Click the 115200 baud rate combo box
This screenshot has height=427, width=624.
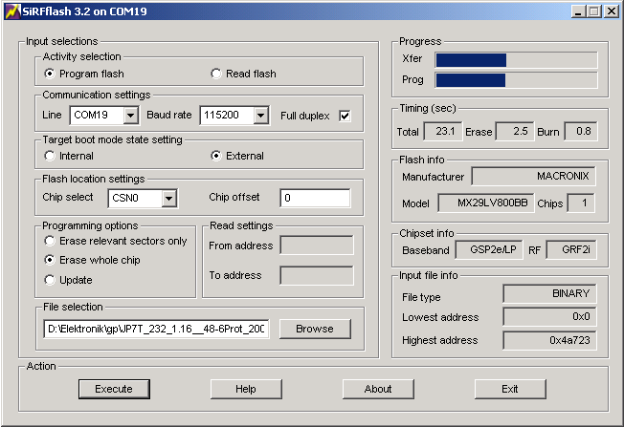[x=234, y=116]
